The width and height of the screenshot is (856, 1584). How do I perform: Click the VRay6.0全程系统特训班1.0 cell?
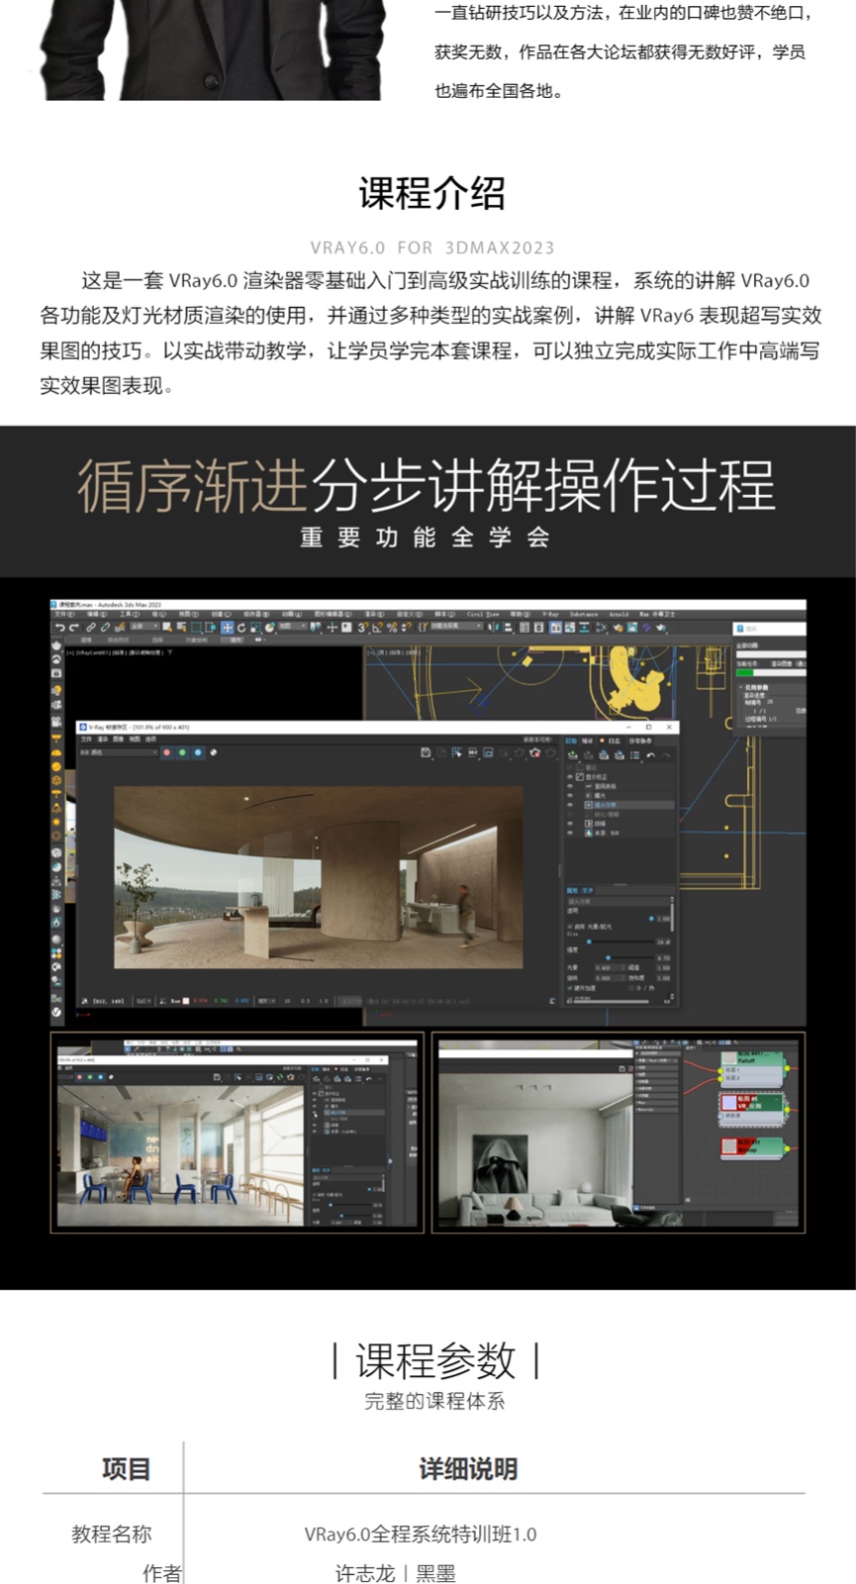pos(421,1534)
